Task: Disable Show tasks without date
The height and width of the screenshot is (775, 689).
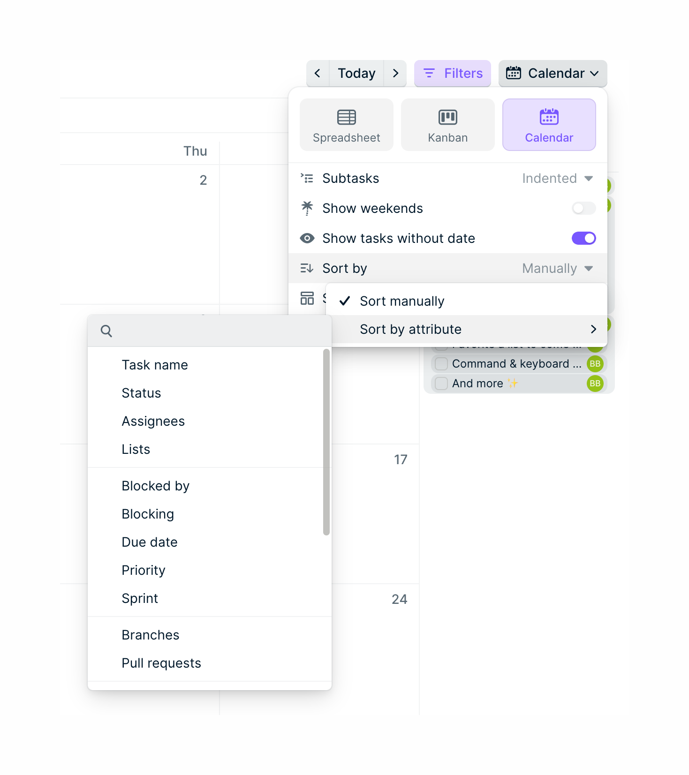Action: (x=583, y=238)
